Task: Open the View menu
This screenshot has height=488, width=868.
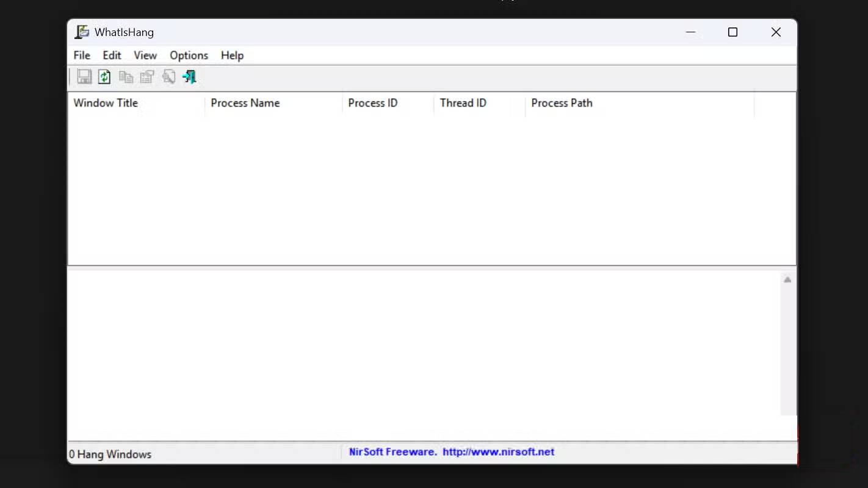Action: [145, 55]
